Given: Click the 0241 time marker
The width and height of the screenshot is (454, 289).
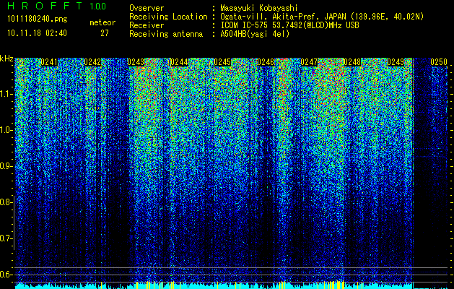Looking at the screenshot, I should 49,62.
